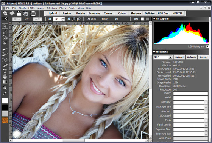Select the Paint Bucket tool
This screenshot has width=212, height=143.
click(5, 77)
